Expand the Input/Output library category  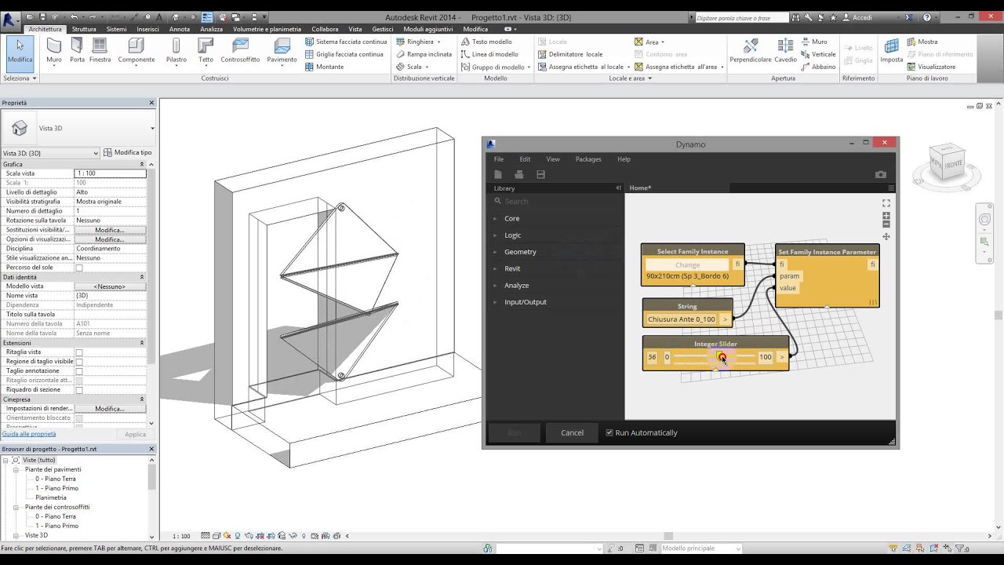526,302
